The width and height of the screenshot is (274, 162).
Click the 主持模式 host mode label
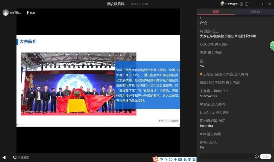[x=232, y=4]
